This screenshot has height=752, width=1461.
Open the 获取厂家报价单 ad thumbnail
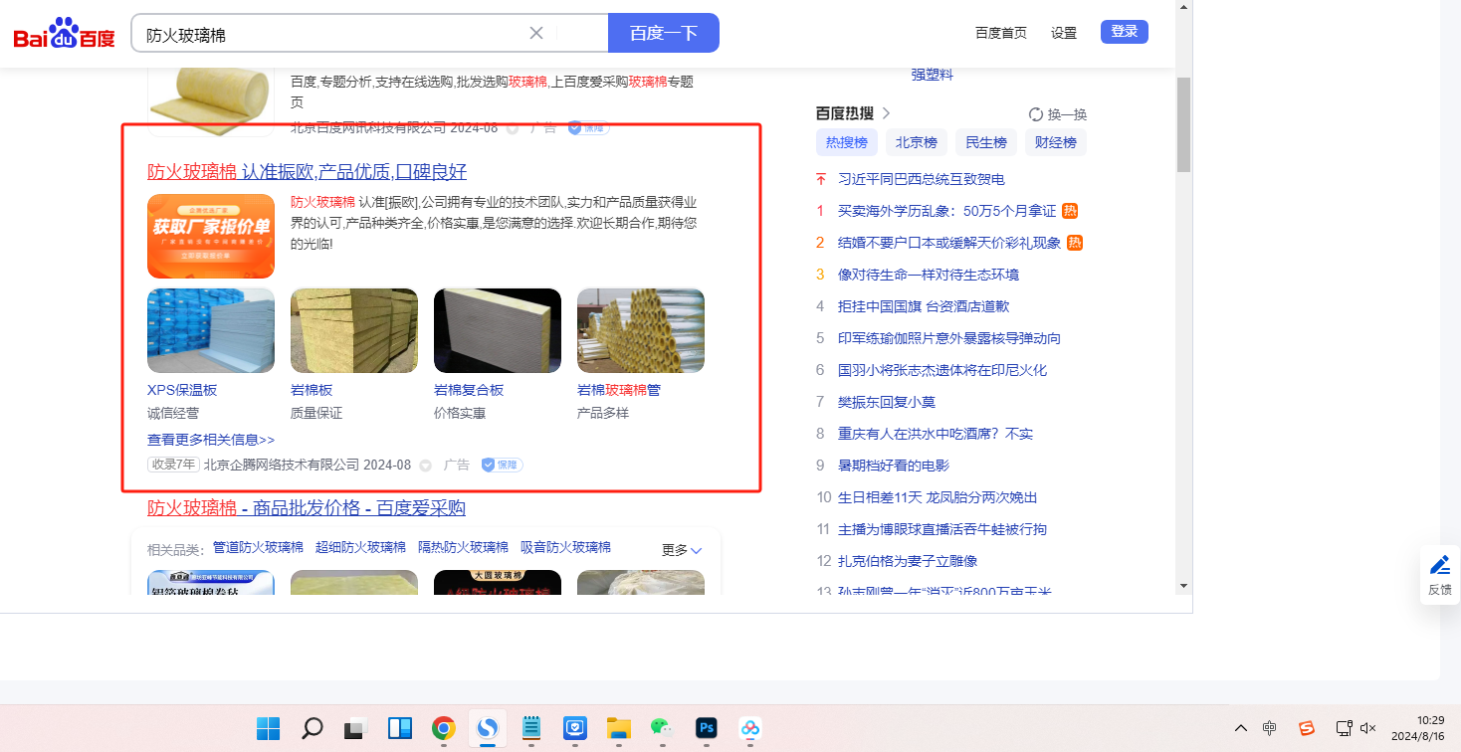point(211,236)
